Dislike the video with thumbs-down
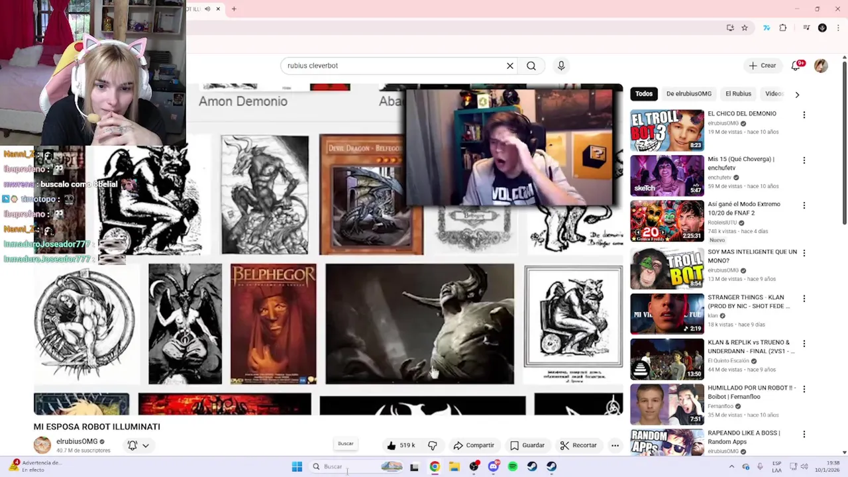Screen dimensions: 848x477 (x=433, y=445)
